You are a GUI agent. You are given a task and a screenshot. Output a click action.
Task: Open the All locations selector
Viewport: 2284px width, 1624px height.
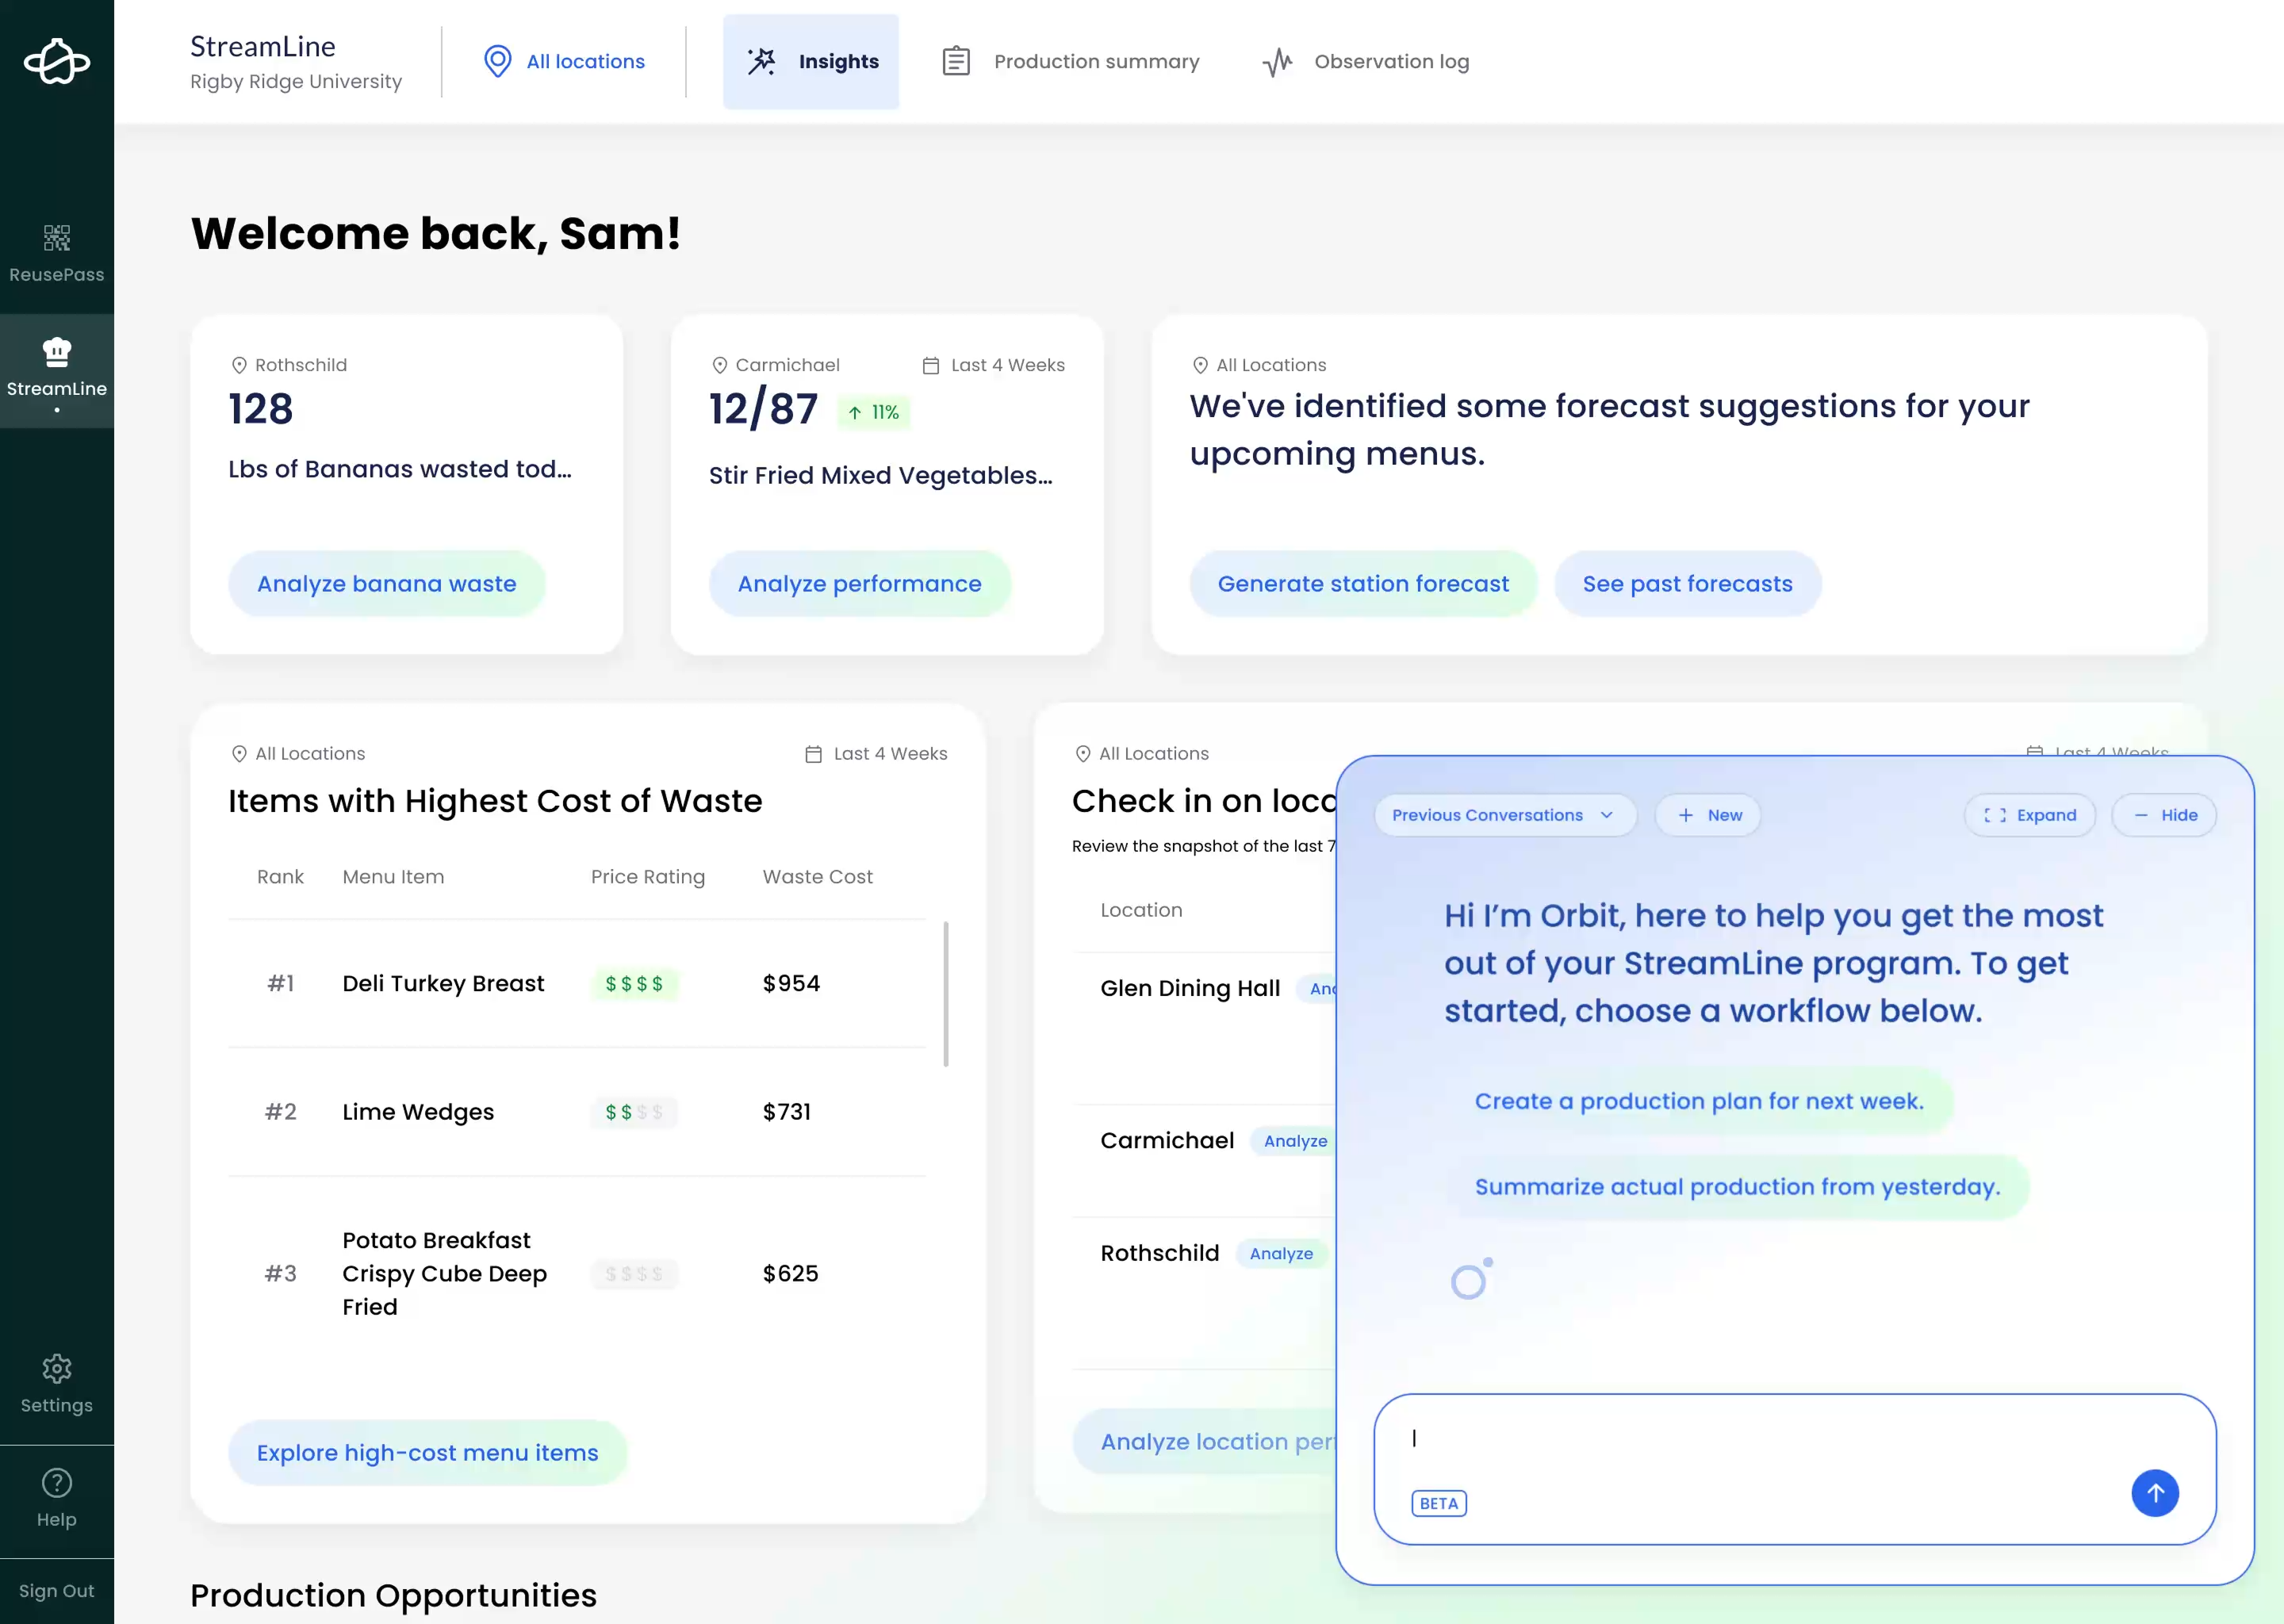pos(564,61)
